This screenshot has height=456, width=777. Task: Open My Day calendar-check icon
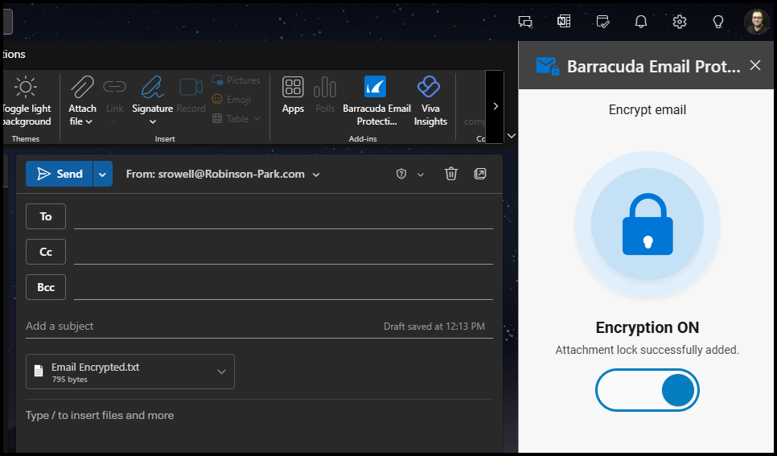click(x=602, y=22)
